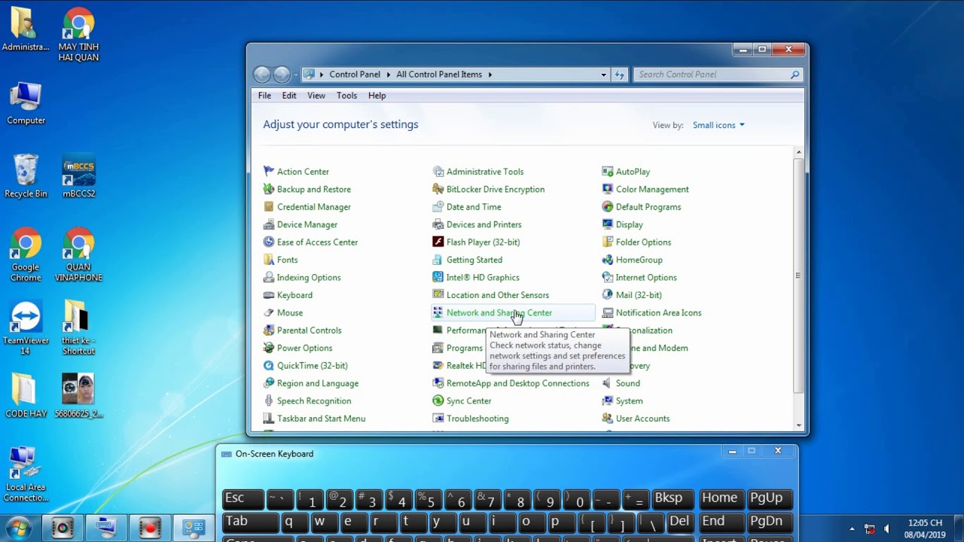
Task: Click the Fonts folder icon
Action: (x=269, y=260)
